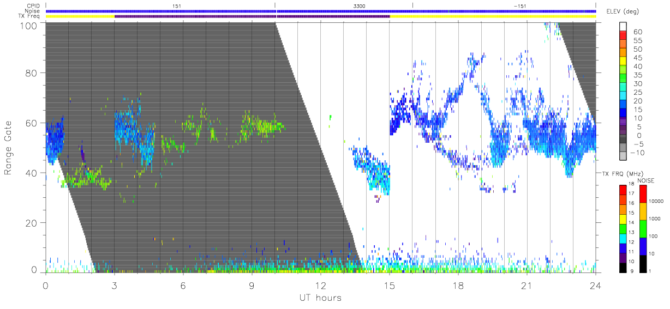Viewport: 670px width, 309px height.
Task: Click the 18 tick on the UT hours axis
Action: tap(458, 286)
